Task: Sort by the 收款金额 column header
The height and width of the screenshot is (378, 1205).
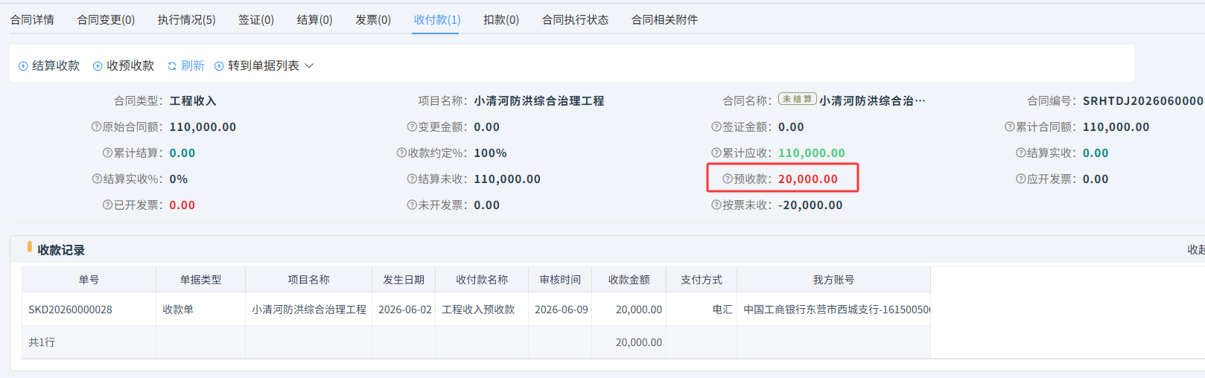Action: (x=629, y=280)
